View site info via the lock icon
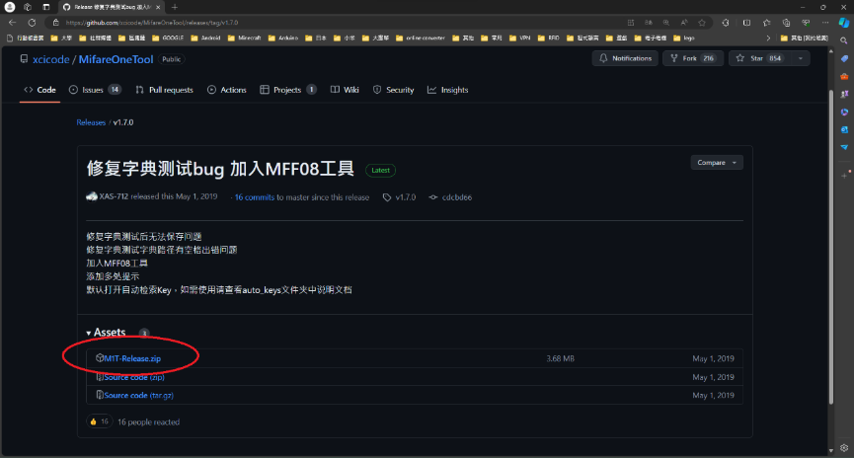Screen dimensions: 854x458 (x=55, y=23)
